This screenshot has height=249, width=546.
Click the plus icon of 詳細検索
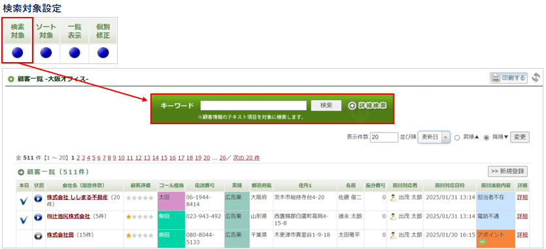[352, 106]
